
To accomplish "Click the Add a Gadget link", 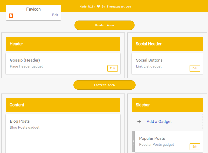I will click(x=159, y=122).
